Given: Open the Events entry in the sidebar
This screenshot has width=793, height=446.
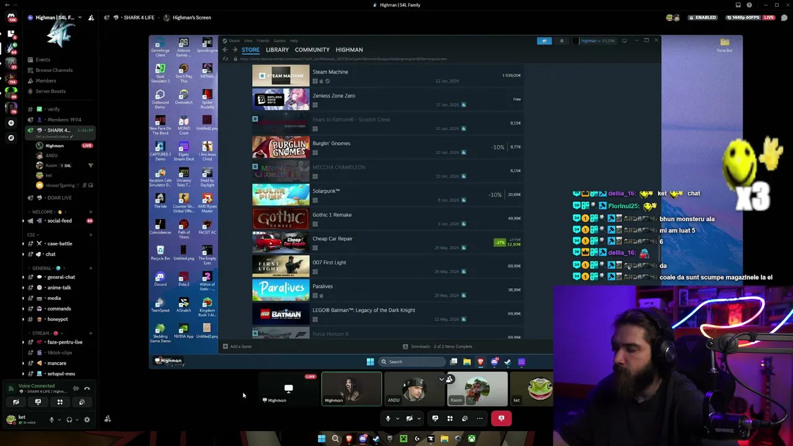Looking at the screenshot, I should (43, 59).
